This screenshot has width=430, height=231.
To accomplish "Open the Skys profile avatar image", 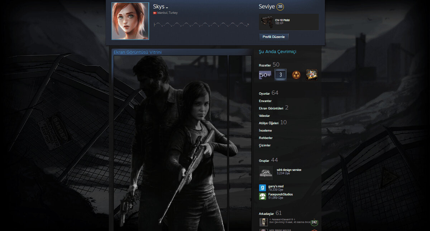I will point(130,21).
